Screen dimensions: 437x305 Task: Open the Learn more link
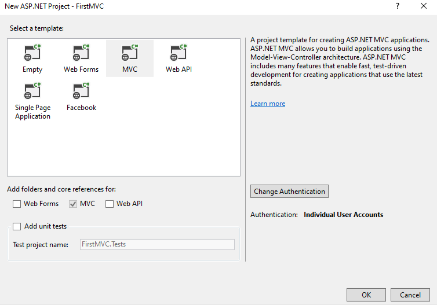pos(268,104)
